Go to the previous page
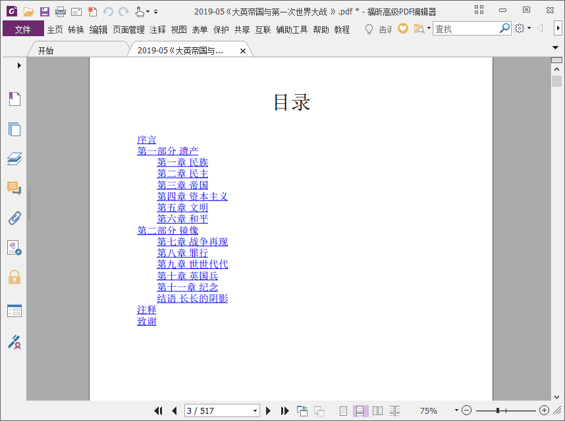The width and height of the screenshot is (565, 421). coord(175,410)
